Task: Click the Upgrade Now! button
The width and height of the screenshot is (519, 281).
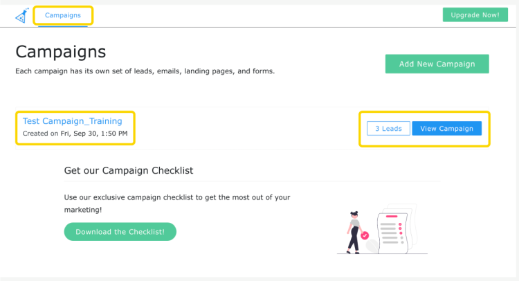Action: (475, 15)
